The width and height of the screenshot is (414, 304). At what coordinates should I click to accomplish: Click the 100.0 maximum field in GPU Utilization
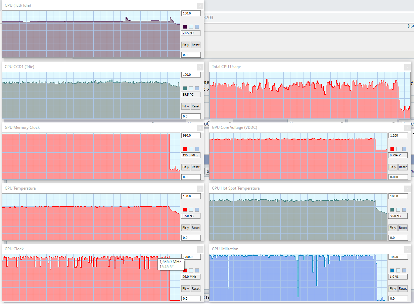click(x=398, y=257)
